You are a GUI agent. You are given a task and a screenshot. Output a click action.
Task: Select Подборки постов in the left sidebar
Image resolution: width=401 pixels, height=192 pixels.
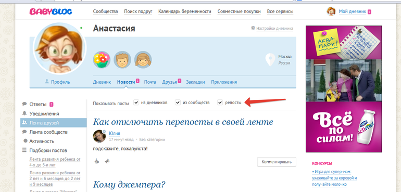pos(48,150)
